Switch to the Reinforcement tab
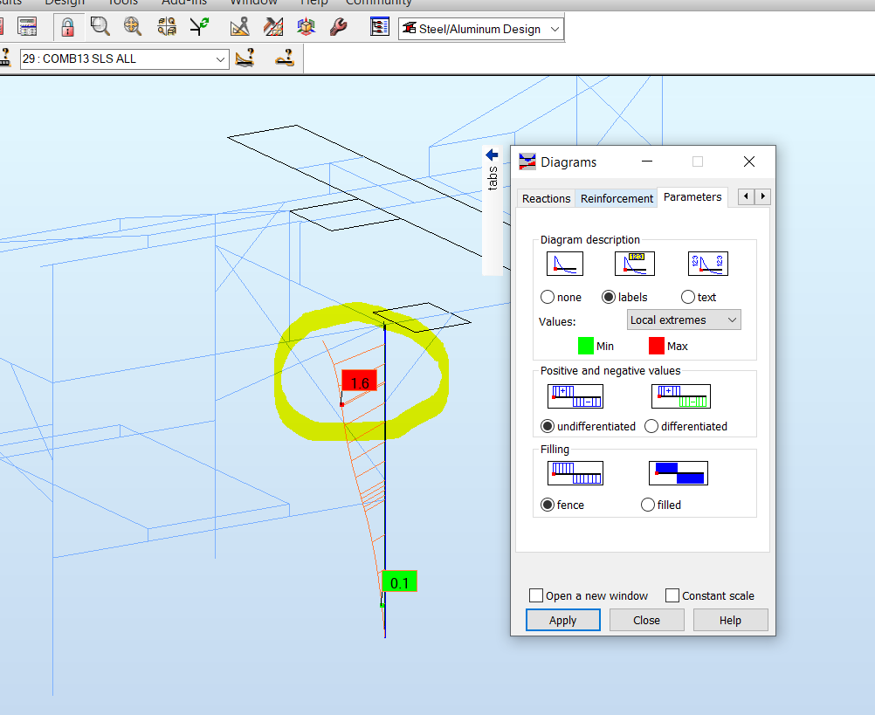Viewport: 875px width, 715px height. tap(617, 198)
